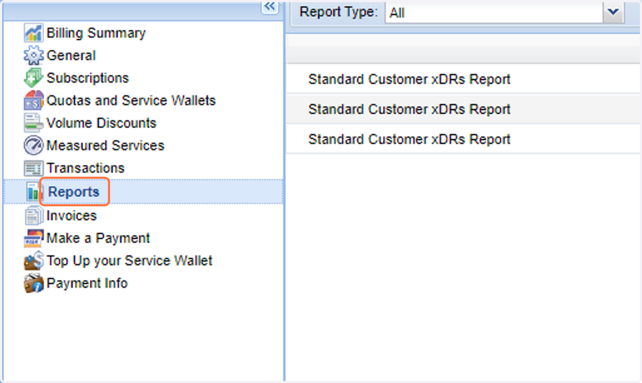The width and height of the screenshot is (642, 383).
Task: Open Payment Info
Action: point(87,283)
